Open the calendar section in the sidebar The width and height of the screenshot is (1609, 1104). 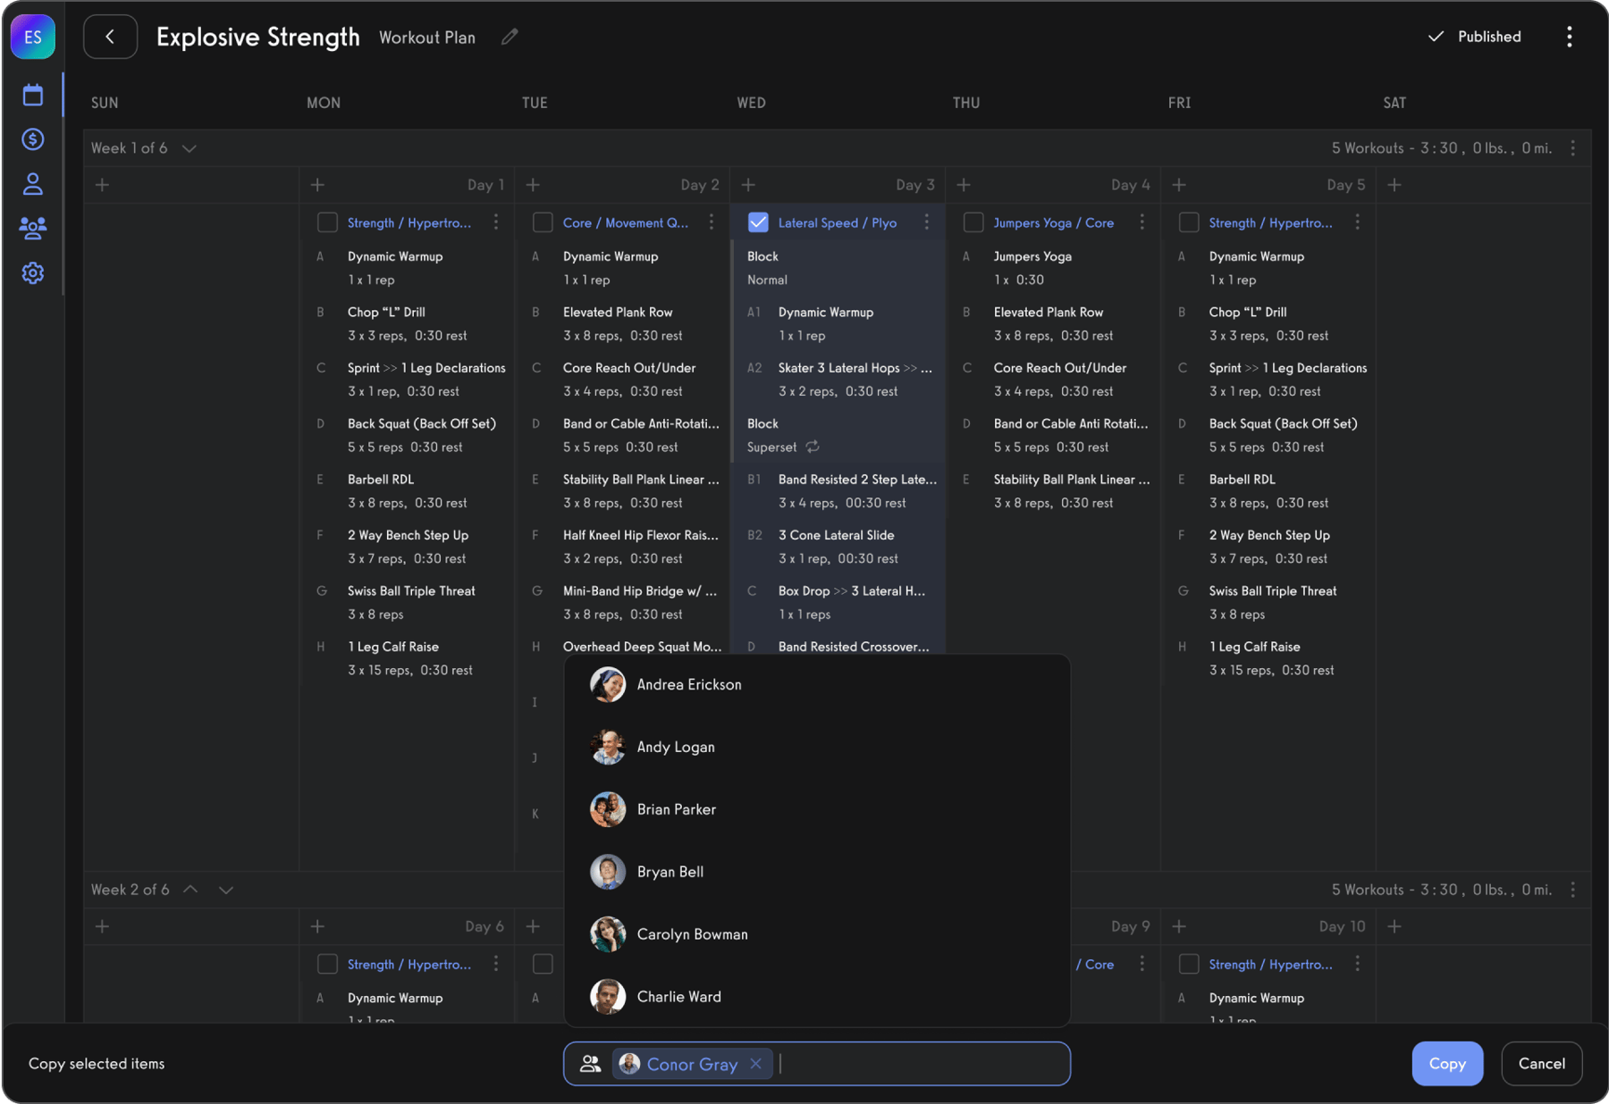pyautogui.click(x=32, y=94)
